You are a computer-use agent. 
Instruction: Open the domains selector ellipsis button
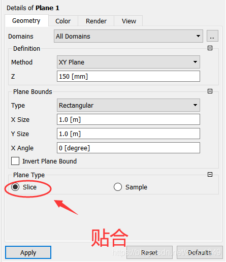212,36
